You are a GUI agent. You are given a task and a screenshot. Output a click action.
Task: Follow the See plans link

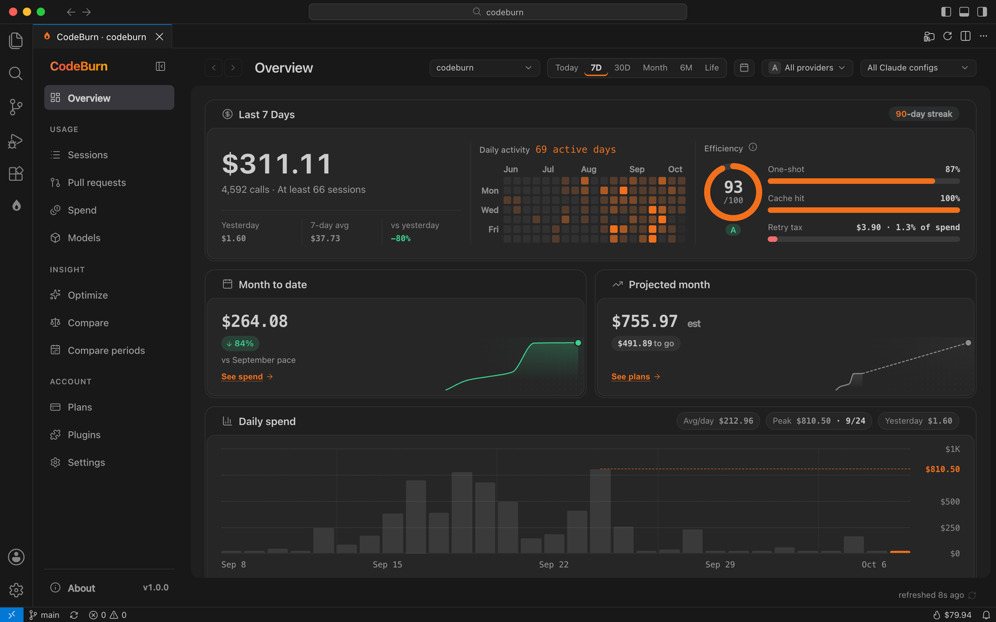pyautogui.click(x=636, y=376)
